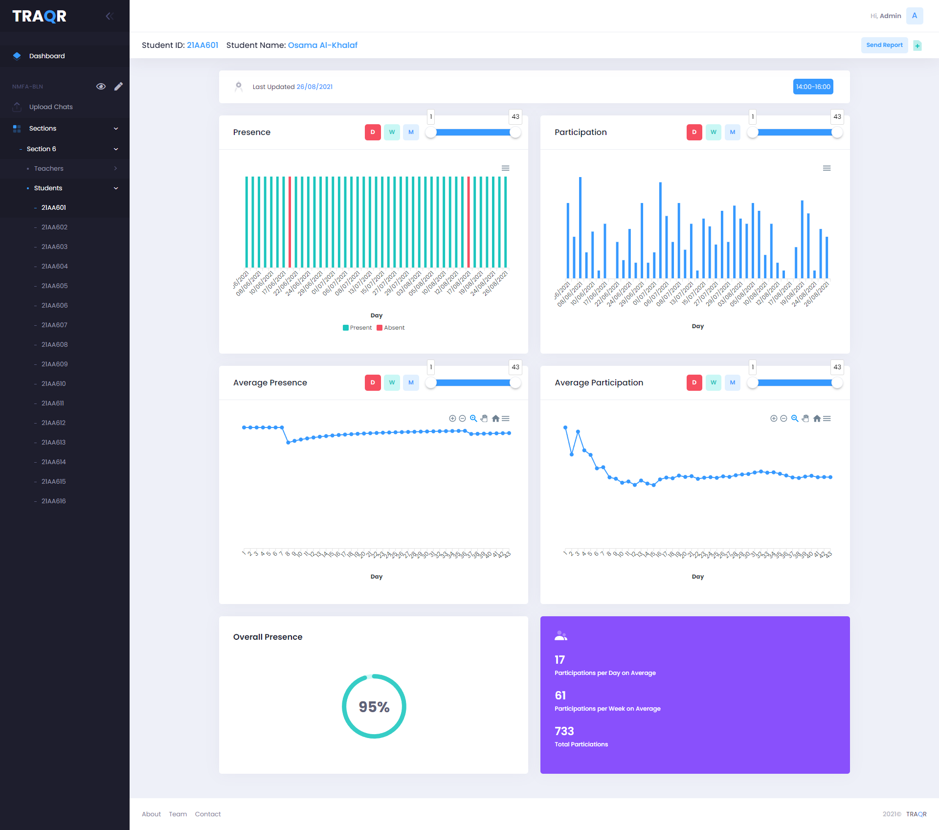Screen dimensions: 939x830
Task: Zoom out on Average Presence chart
Action: [x=462, y=419]
